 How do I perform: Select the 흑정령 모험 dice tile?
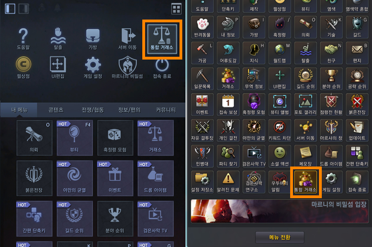pyautogui.click(x=115, y=138)
